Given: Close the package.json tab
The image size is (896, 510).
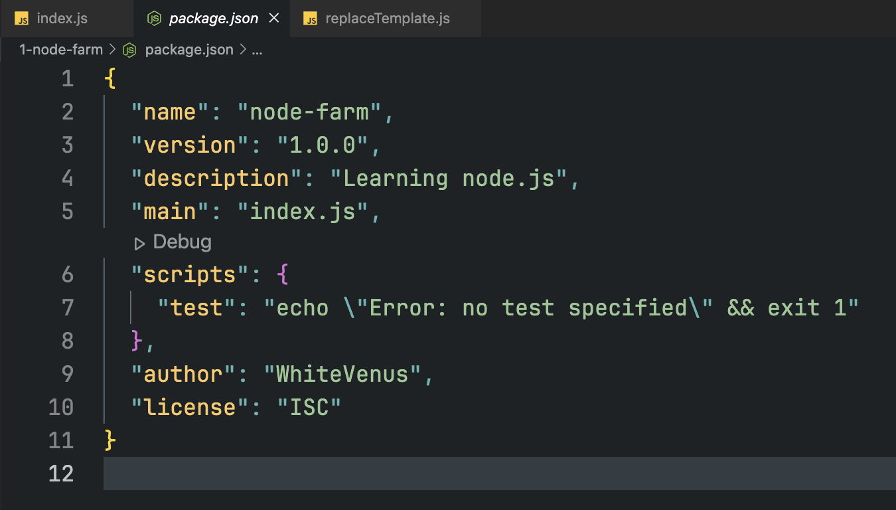Looking at the screenshot, I should click(x=273, y=19).
